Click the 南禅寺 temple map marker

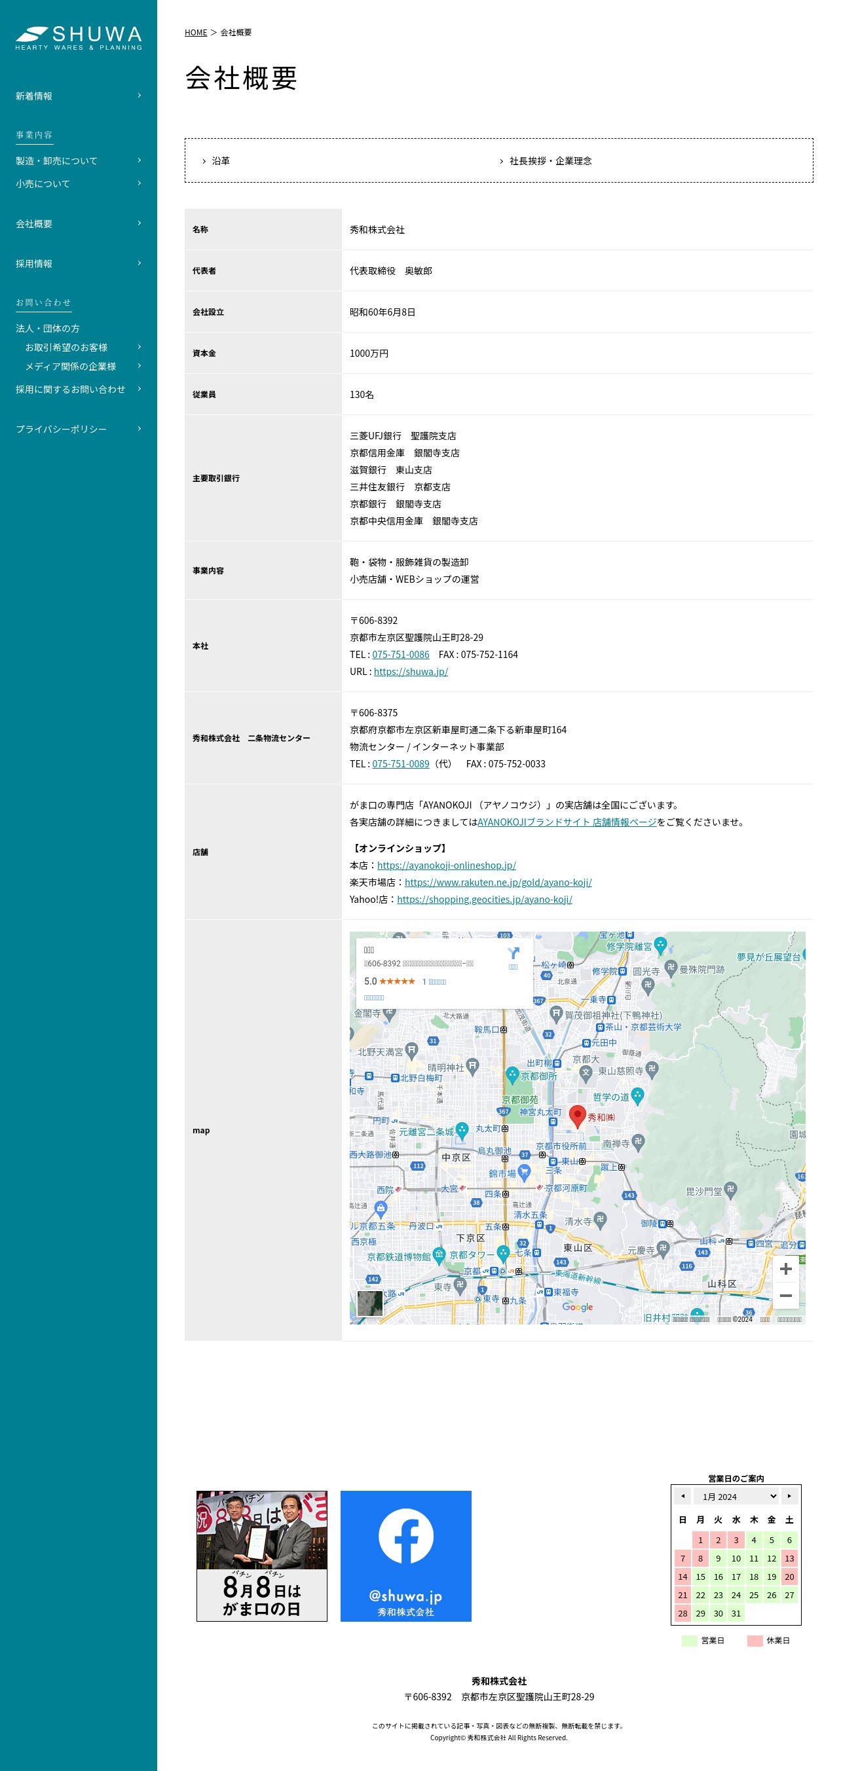click(638, 1142)
